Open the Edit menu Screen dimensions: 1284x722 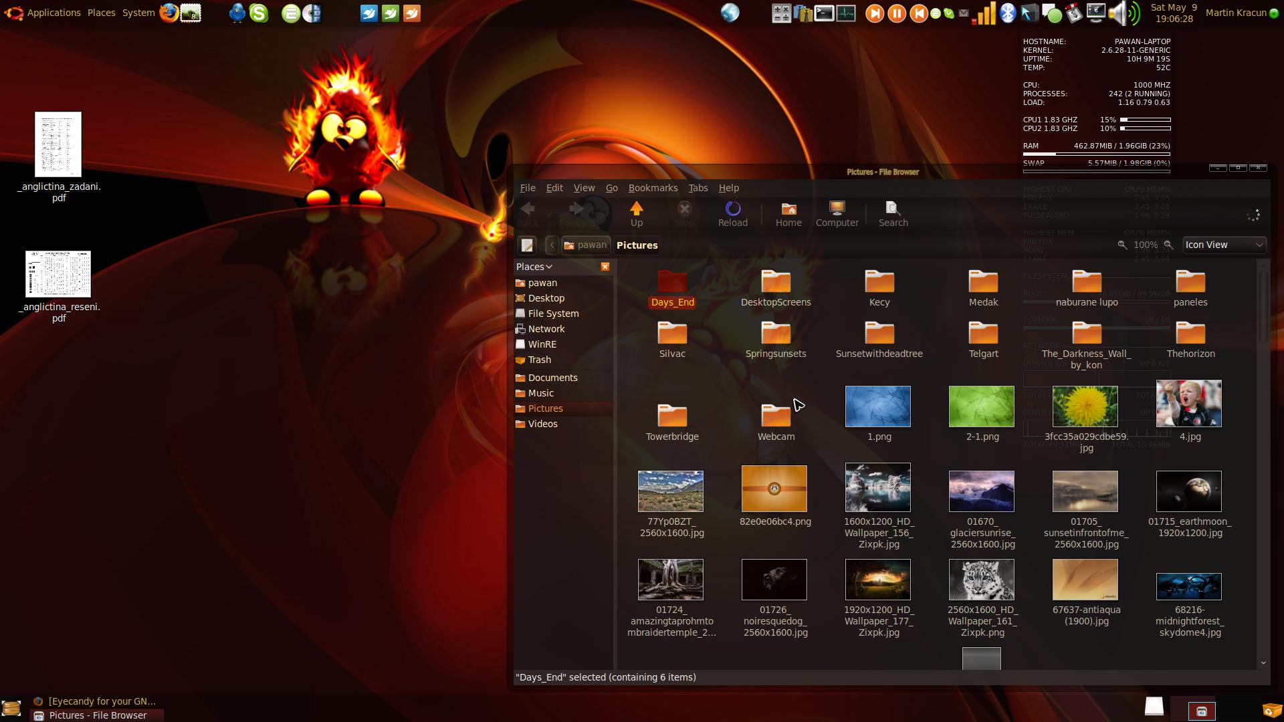click(554, 188)
